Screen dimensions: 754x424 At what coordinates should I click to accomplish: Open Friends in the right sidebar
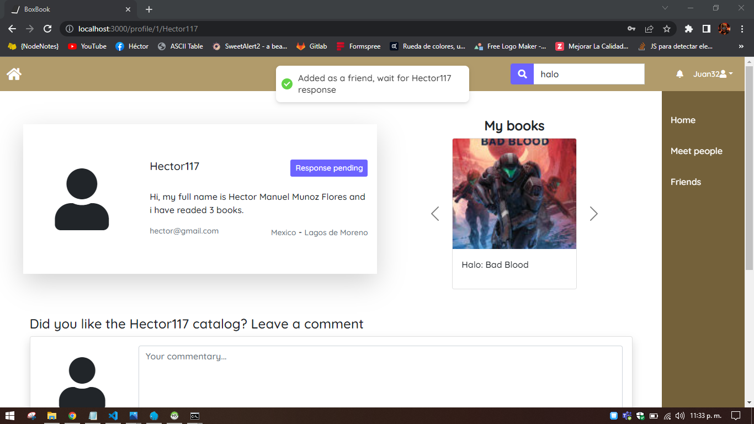point(686,182)
